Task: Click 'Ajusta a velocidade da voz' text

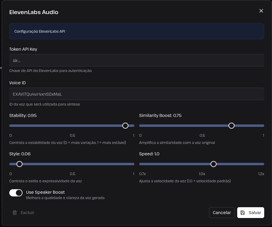Action: point(185,181)
